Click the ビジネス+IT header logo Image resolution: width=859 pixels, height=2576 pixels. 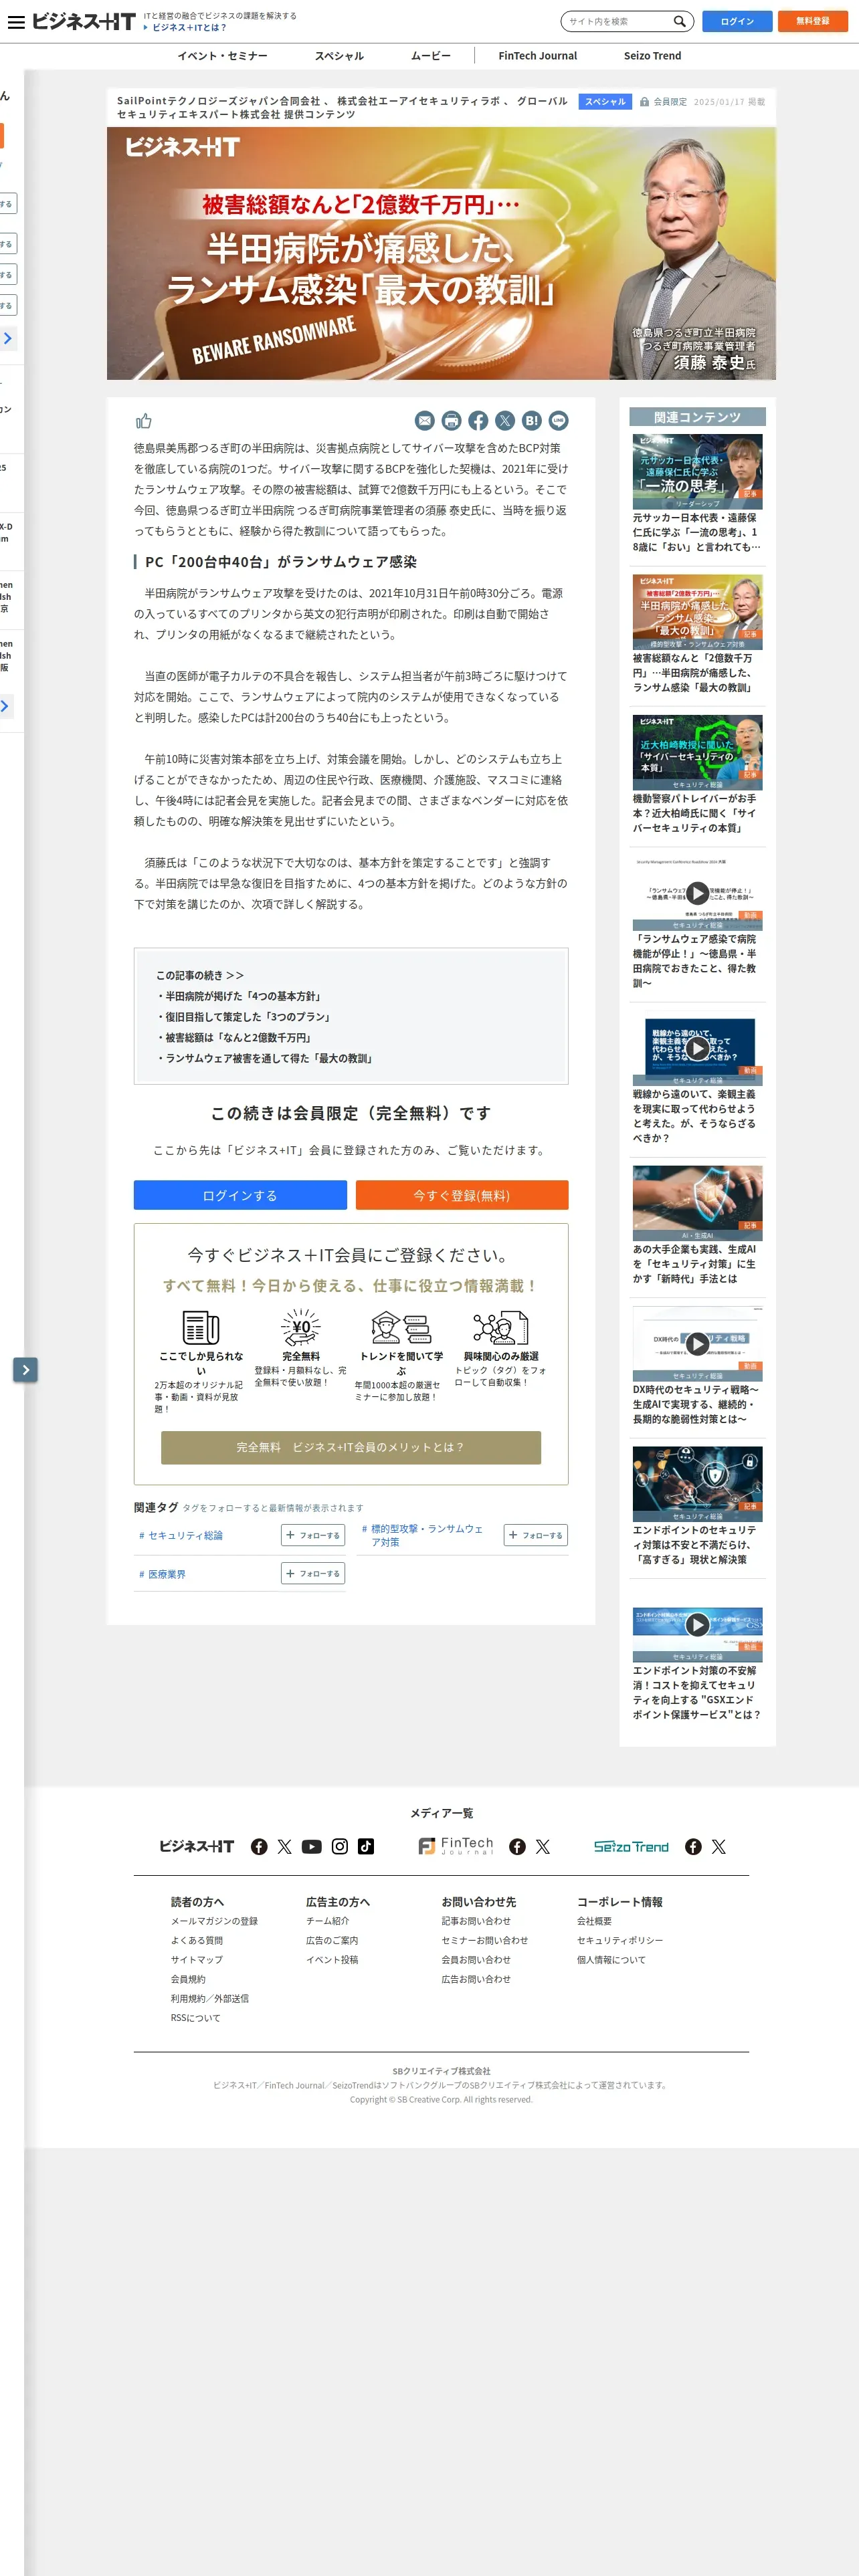[x=83, y=21]
